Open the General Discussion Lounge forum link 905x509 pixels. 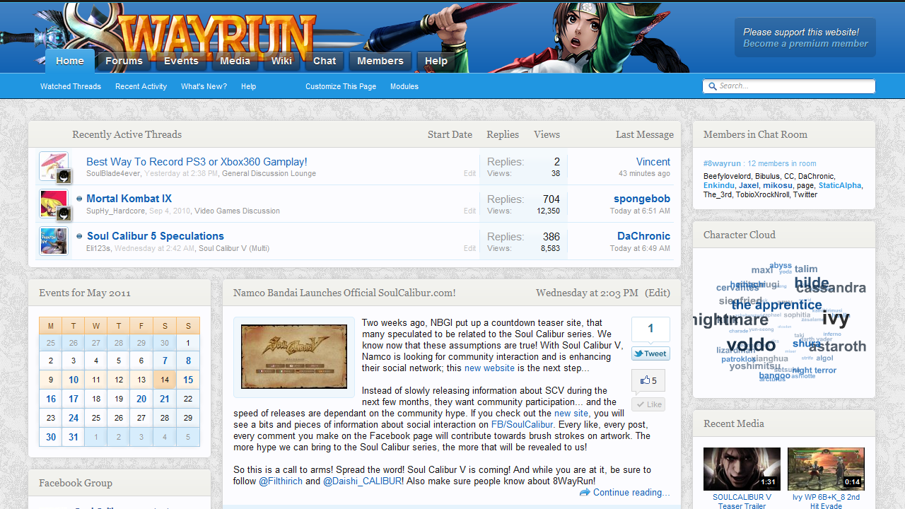tap(269, 173)
